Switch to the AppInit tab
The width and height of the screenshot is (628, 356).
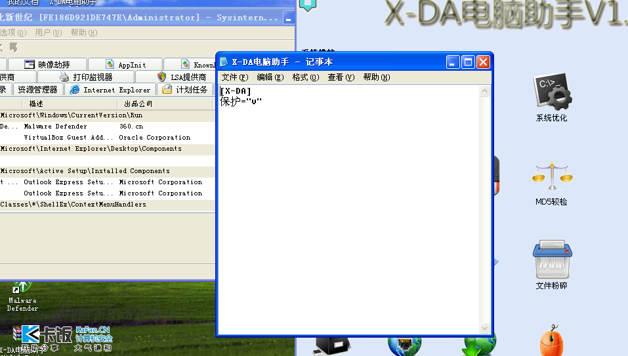click(x=125, y=64)
